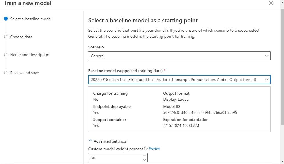This screenshot has height=164, width=284.
Task: Decrease the custom model weight with down arrow
Action: pyautogui.click(x=144, y=160)
